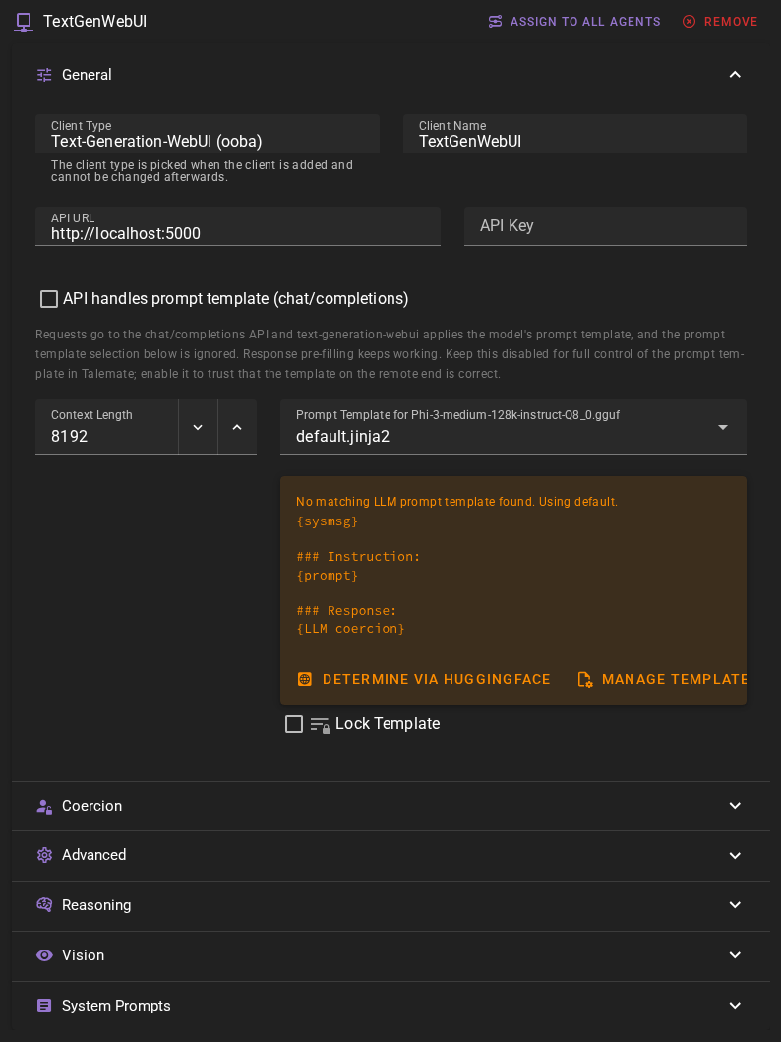Click the Client Name input field
This screenshot has height=1042, width=781.
point(574,134)
